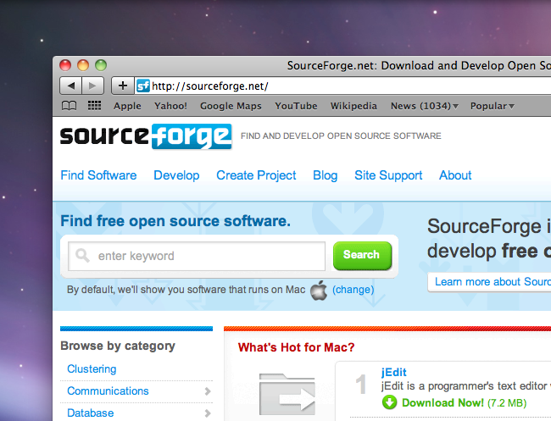Click the jEdit description text
Screen dimensions: 551x421
466,386
